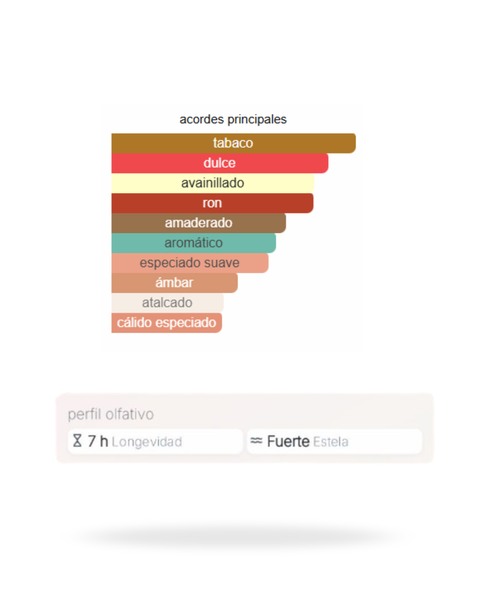
Task: Pick the teal aromático accord bar
Action: tap(194, 243)
